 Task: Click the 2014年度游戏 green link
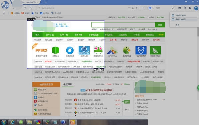point(96,77)
